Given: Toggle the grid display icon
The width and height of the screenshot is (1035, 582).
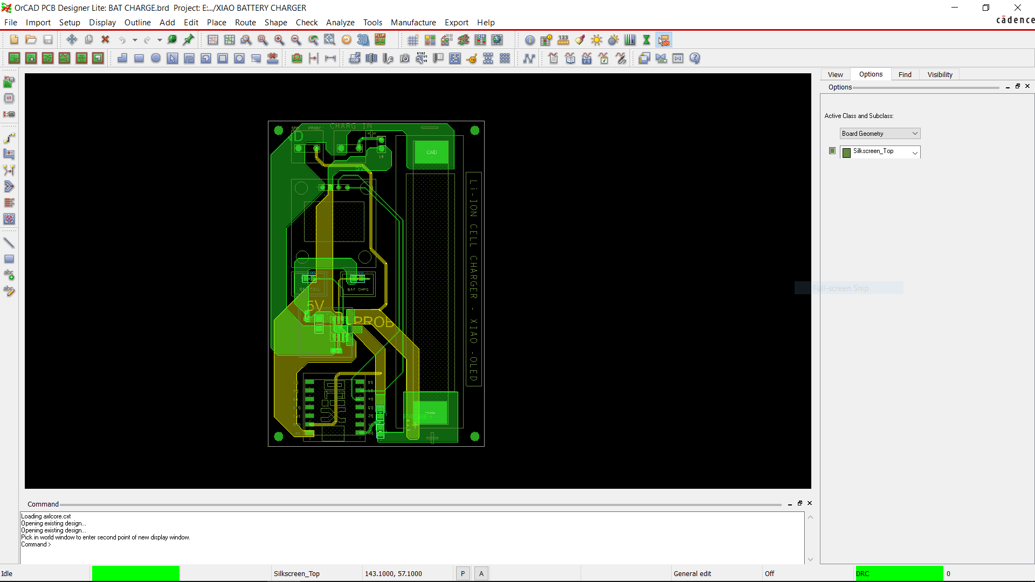Looking at the screenshot, I should 413,40.
